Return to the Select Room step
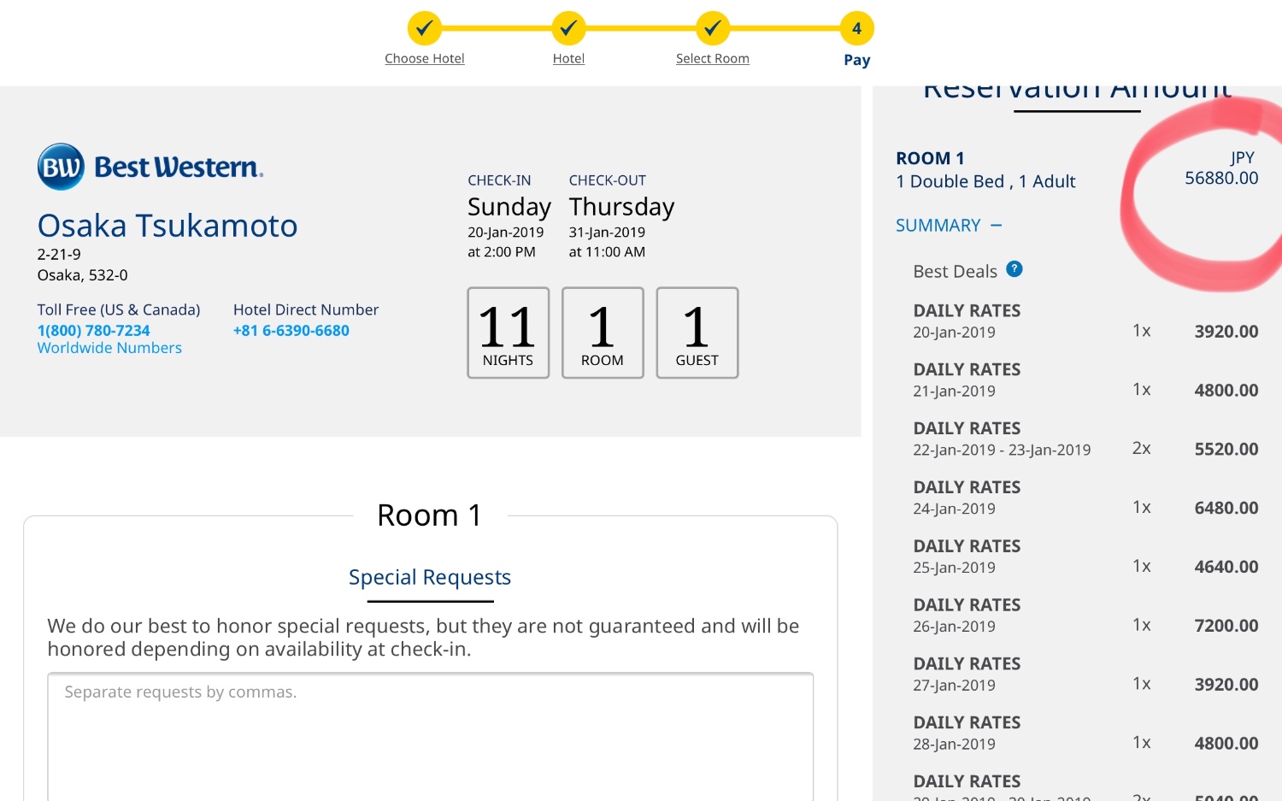The width and height of the screenshot is (1282, 801). 713,59
